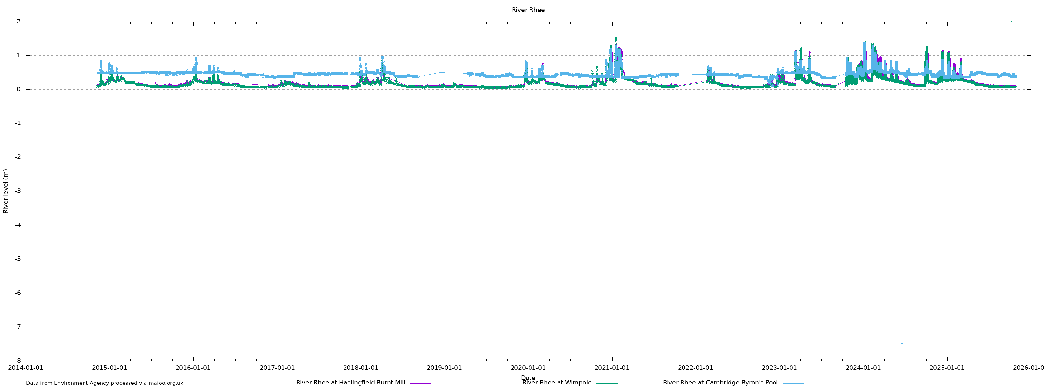Screen dimensions: 1044x391
Task: Click the early 2021 flood peak spike
Action: tap(616, 39)
